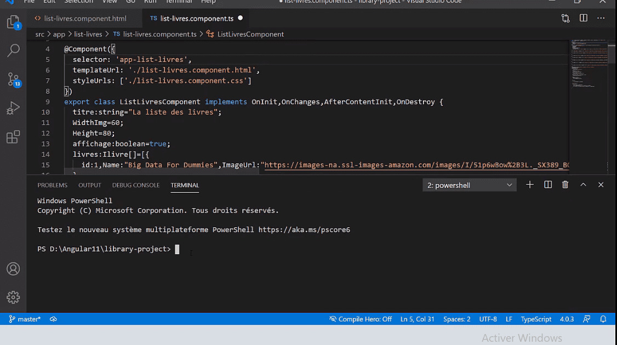Image resolution: width=617 pixels, height=345 pixels.
Task: Change encoding via UTF-8 indicator
Action: pos(488,319)
